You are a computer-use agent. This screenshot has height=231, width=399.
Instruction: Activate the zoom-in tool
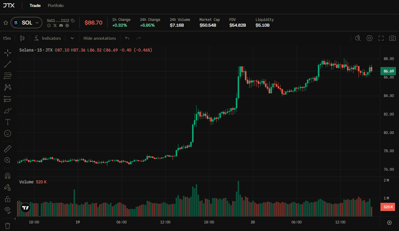[x=8, y=160]
